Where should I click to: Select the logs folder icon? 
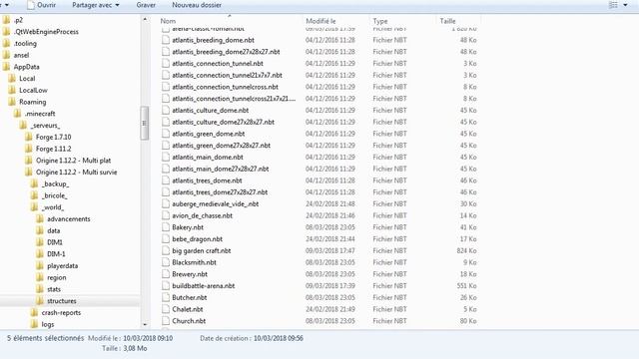(35, 324)
